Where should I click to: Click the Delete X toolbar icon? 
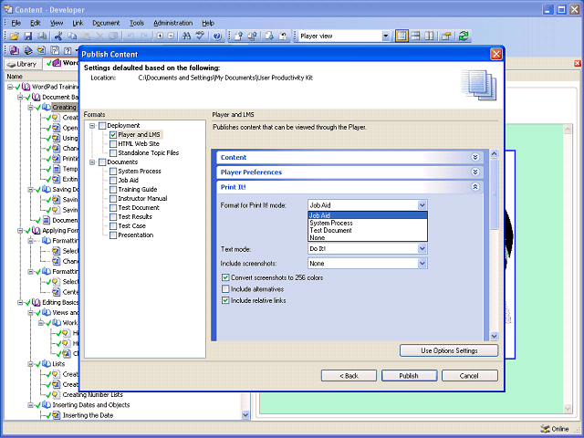click(99, 36)
